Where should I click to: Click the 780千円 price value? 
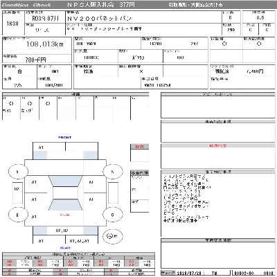tap(35, 60)
